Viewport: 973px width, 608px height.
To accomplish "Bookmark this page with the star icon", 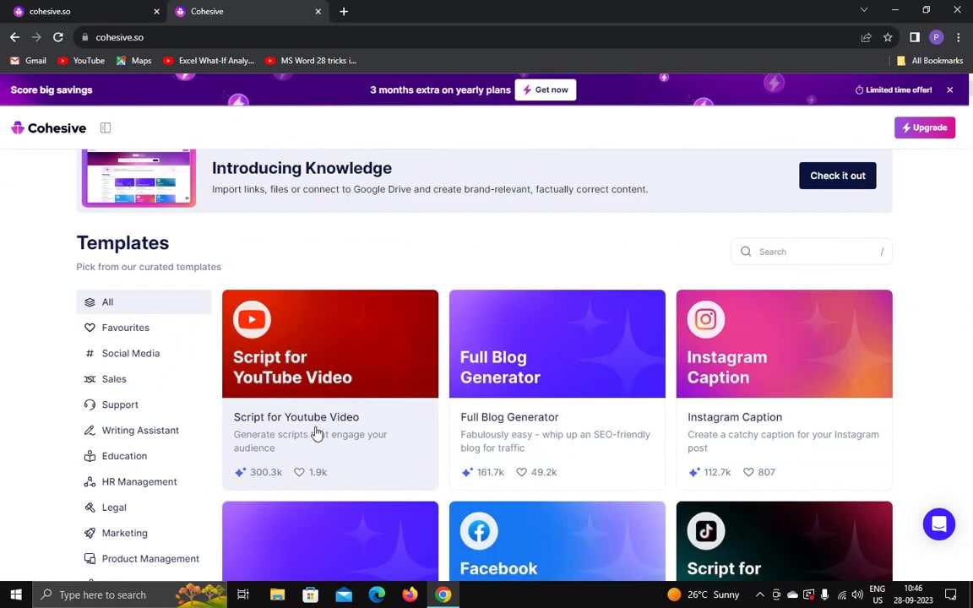I will pos(888,37).
